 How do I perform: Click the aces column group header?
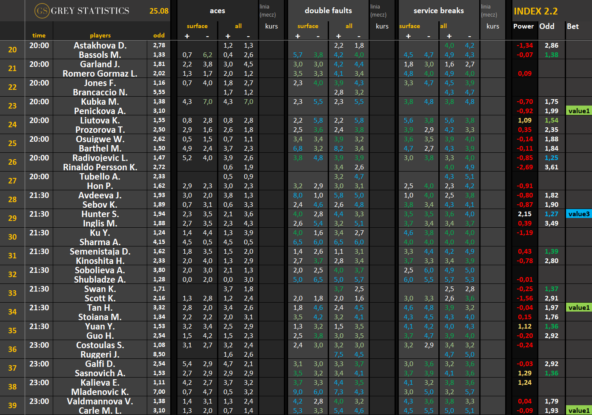[x=217, y=11]
